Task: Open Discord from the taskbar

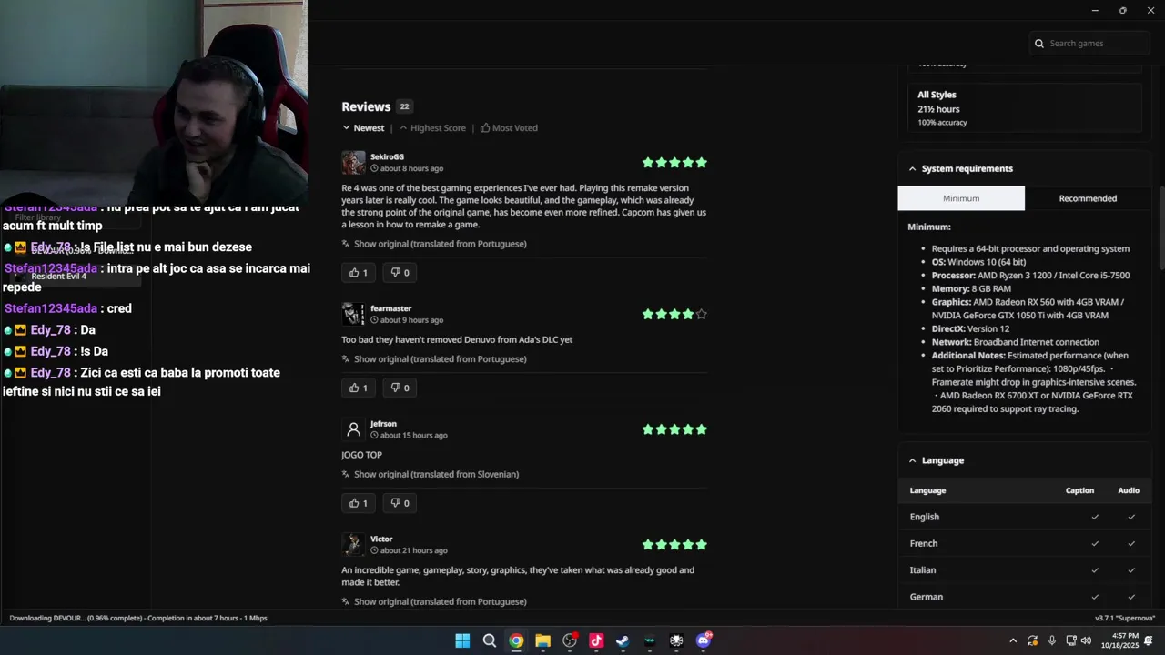Action: 703,641
